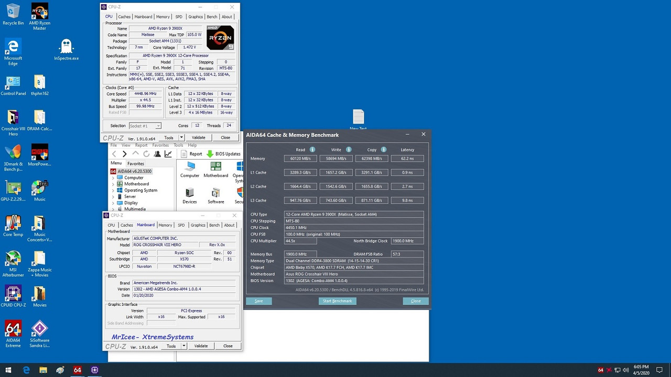
Task: Select the Favorites tab in AIDA64 sidebar
Action: (x=135, y=163)
